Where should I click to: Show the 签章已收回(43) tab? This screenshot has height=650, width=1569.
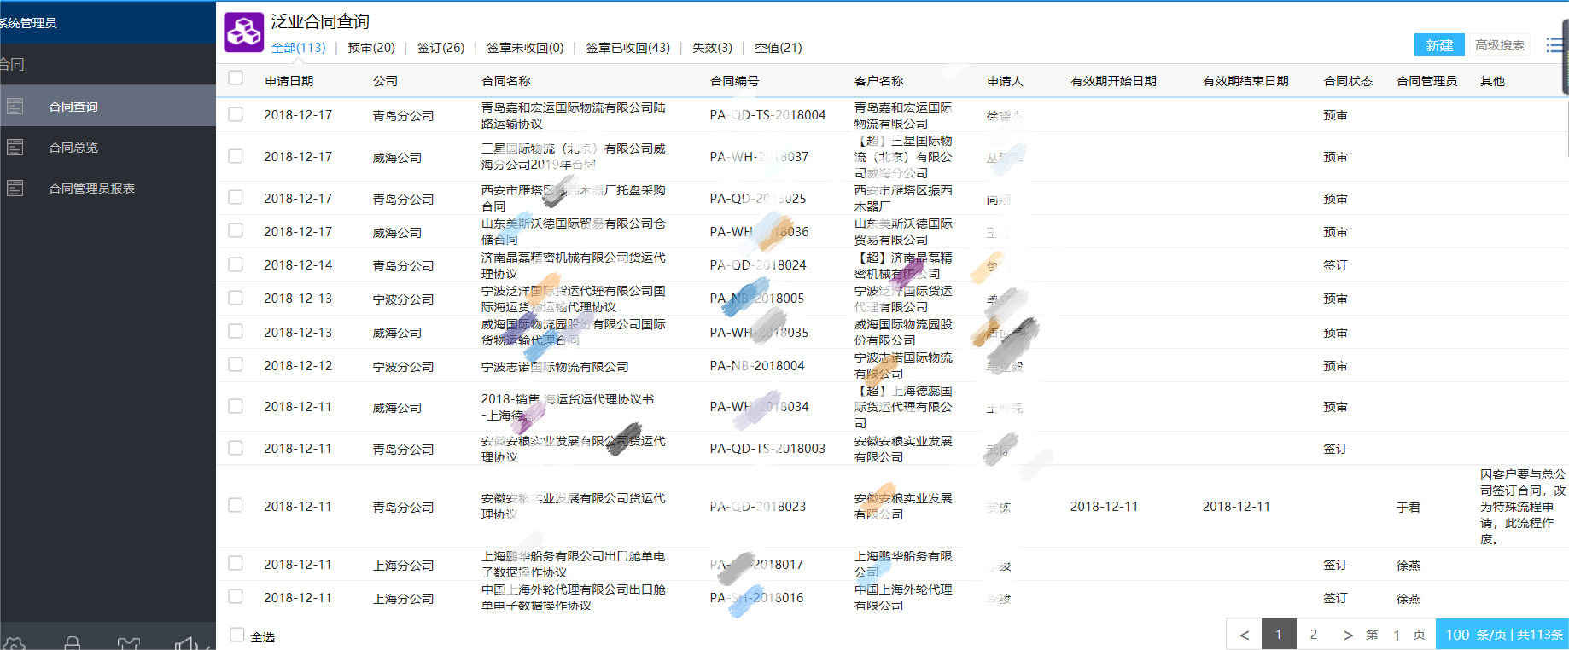[628, 48]
